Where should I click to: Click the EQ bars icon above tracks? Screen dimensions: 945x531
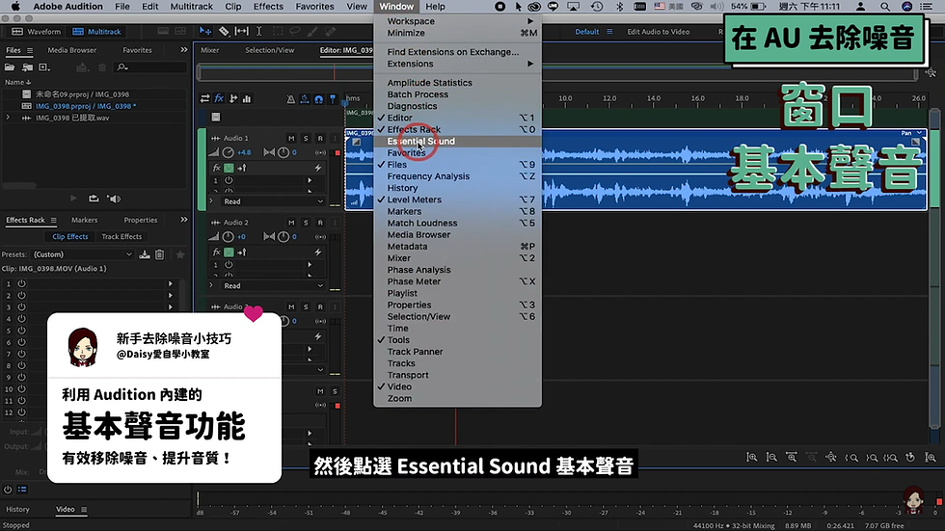(x=247, y=98)
